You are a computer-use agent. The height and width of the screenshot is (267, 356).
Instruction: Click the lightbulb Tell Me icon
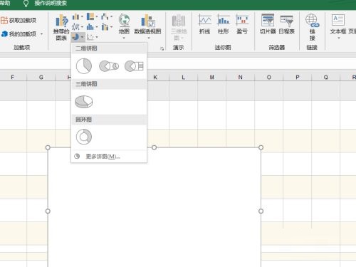click(26, 4)
